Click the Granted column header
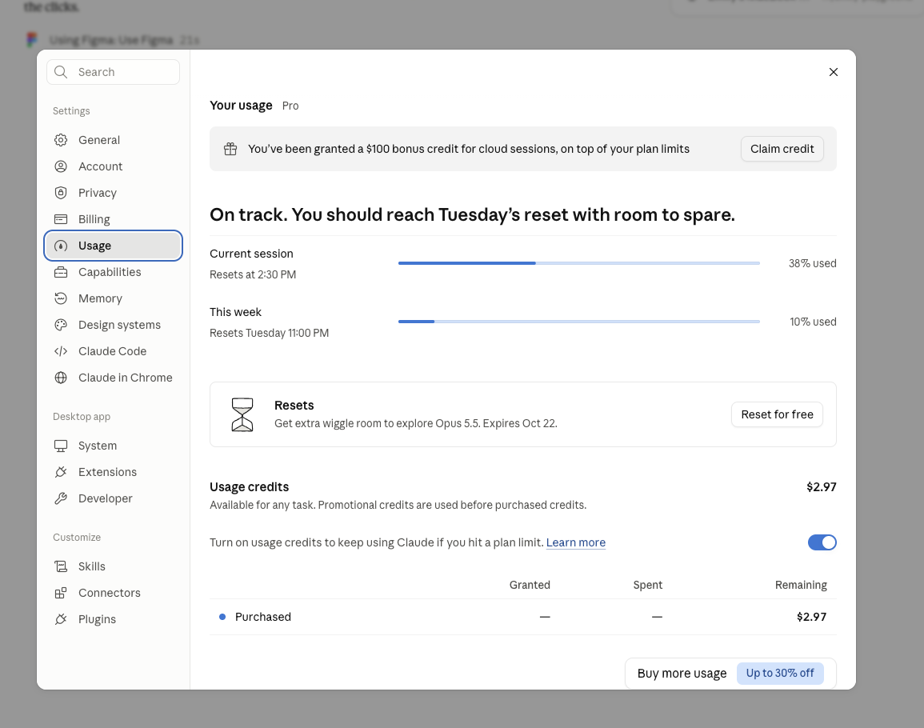The image size is (924, 728). point(530,585)
